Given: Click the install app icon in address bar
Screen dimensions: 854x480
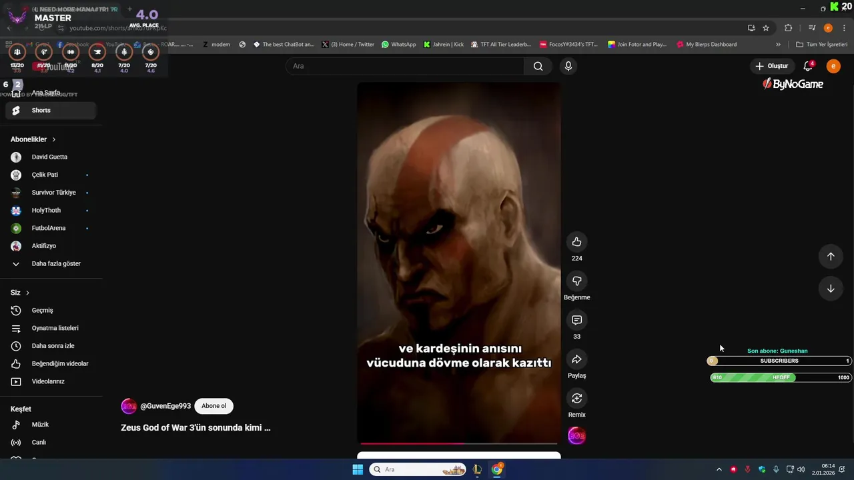Looking at the screenshot, I should (x=751, y=28).
